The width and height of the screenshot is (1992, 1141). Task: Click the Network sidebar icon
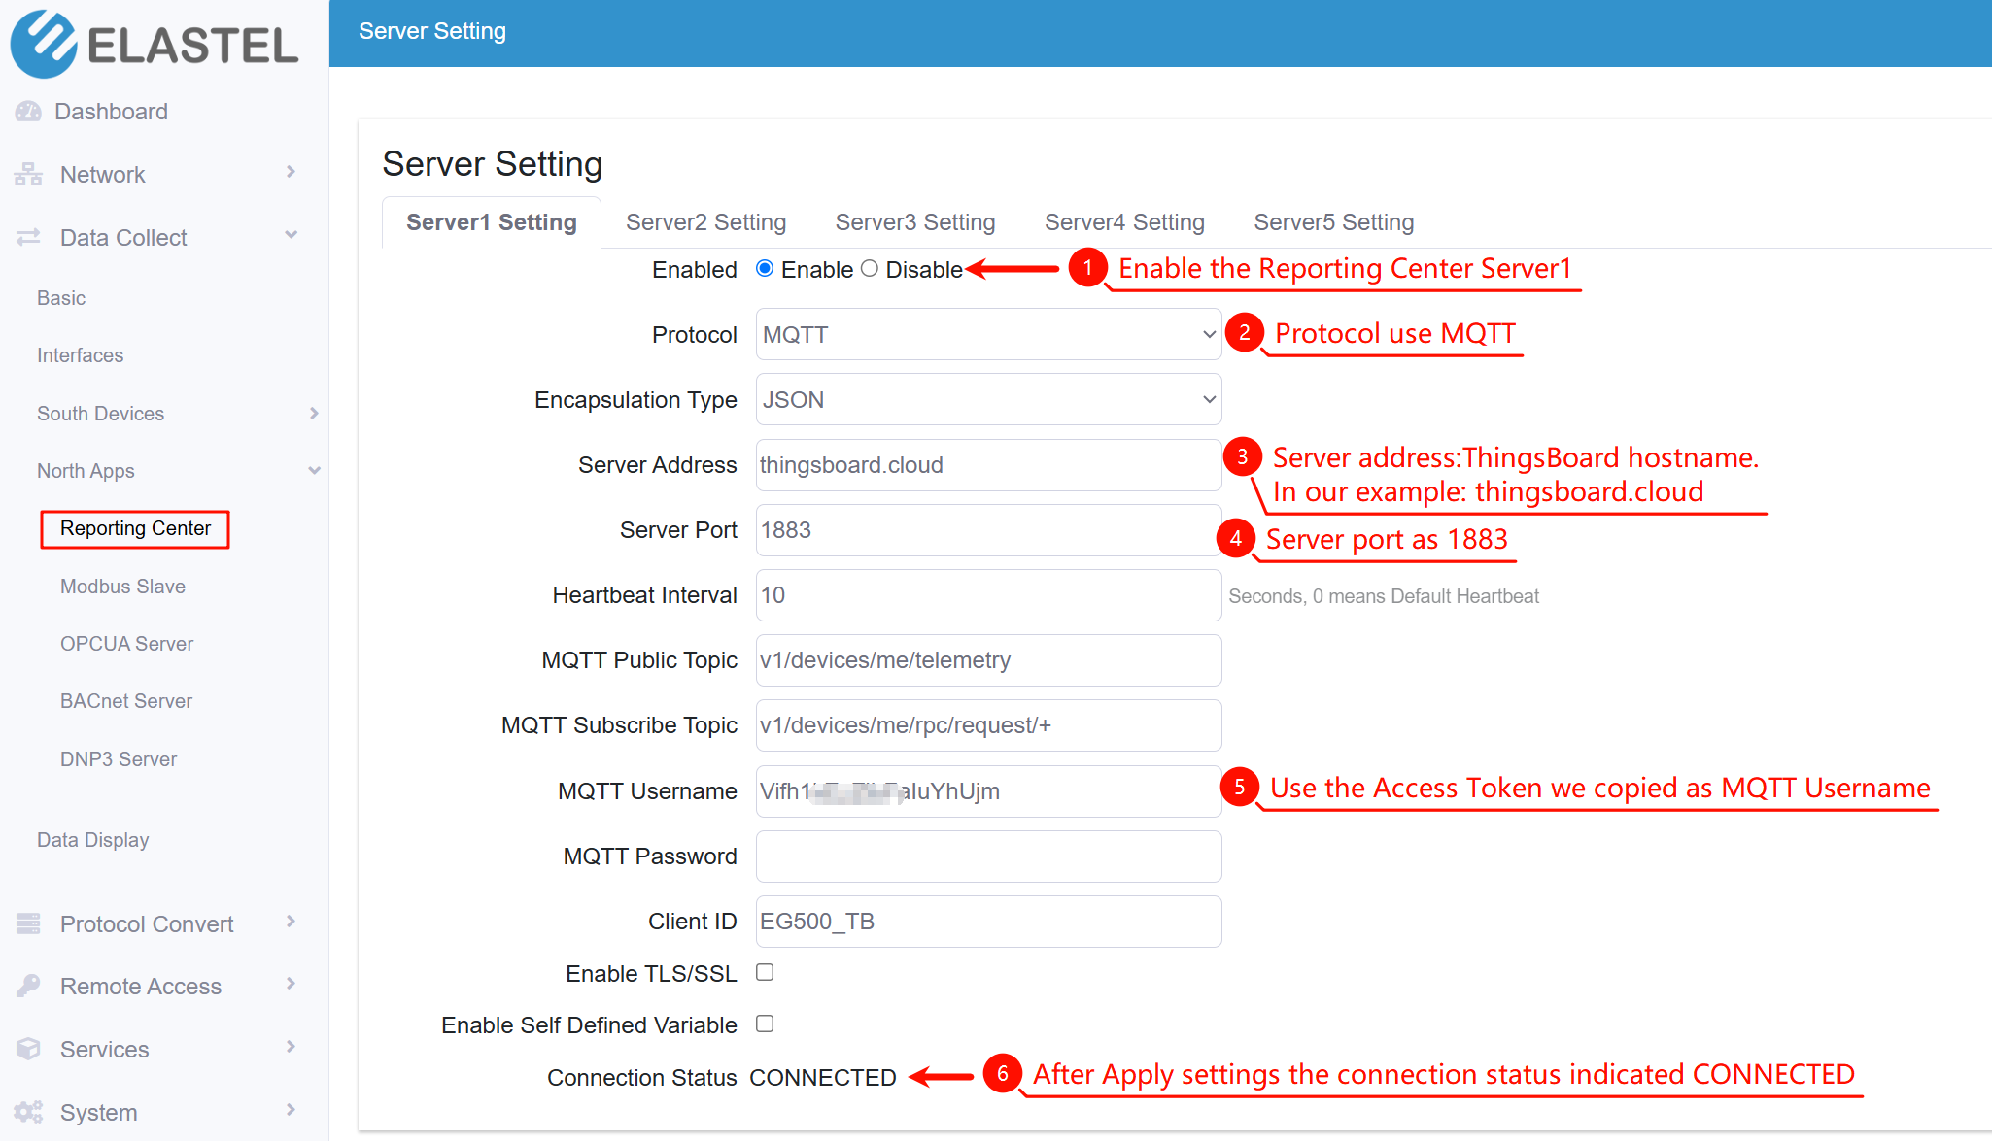[x=26, y=174]
